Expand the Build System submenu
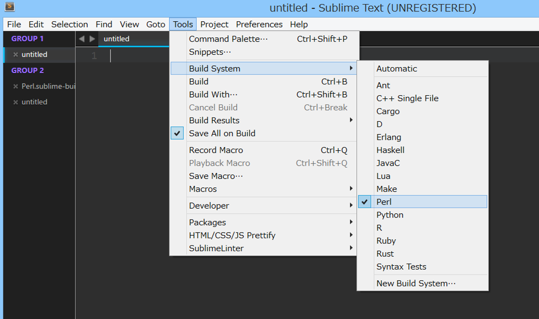The width and height of the screenshot is (539, 319). pyautogui.click(x=264, y=68)
